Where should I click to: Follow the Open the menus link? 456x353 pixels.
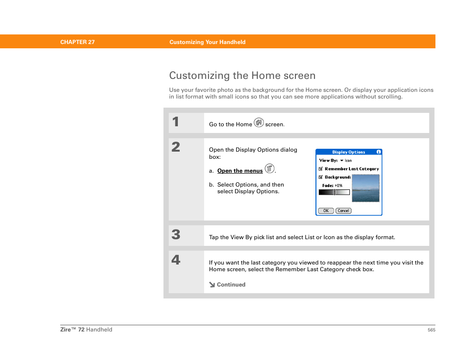(x=240, y=171)
